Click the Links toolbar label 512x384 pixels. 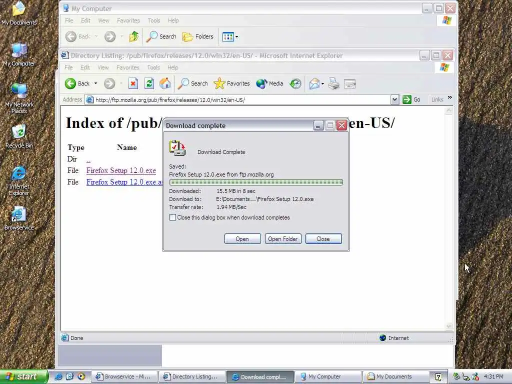[x=437, y=99]
